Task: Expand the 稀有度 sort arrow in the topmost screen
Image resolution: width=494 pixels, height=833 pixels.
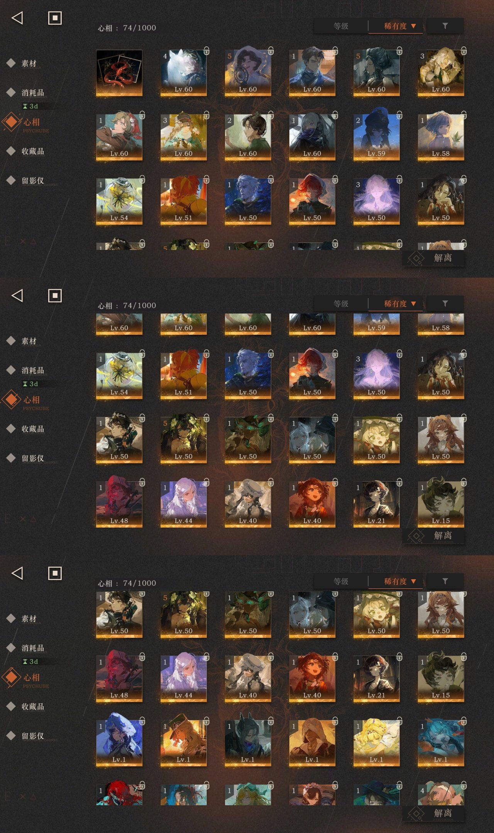Action: 413,26
